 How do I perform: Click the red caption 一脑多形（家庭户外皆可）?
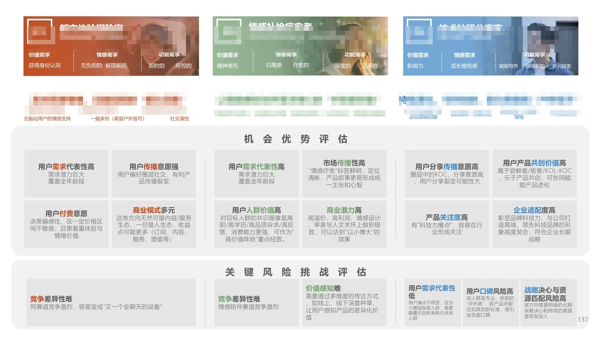tap(117, 119)
